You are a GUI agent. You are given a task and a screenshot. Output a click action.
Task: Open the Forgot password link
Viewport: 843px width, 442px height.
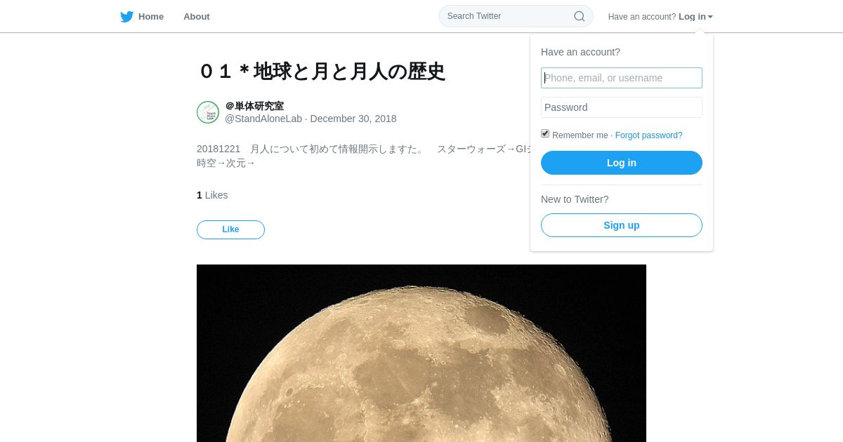[648, 135]
